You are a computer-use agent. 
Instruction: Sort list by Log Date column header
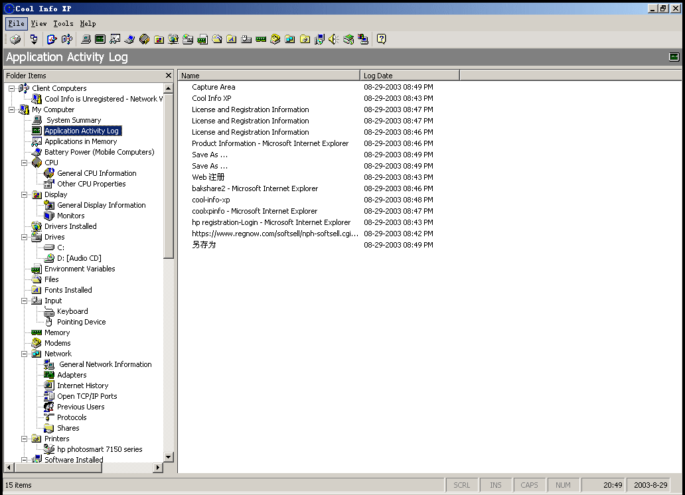[x=410, y=76]
